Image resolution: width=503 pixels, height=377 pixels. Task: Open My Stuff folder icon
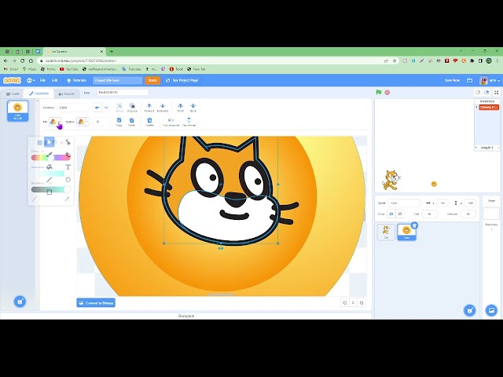(470, 80)
